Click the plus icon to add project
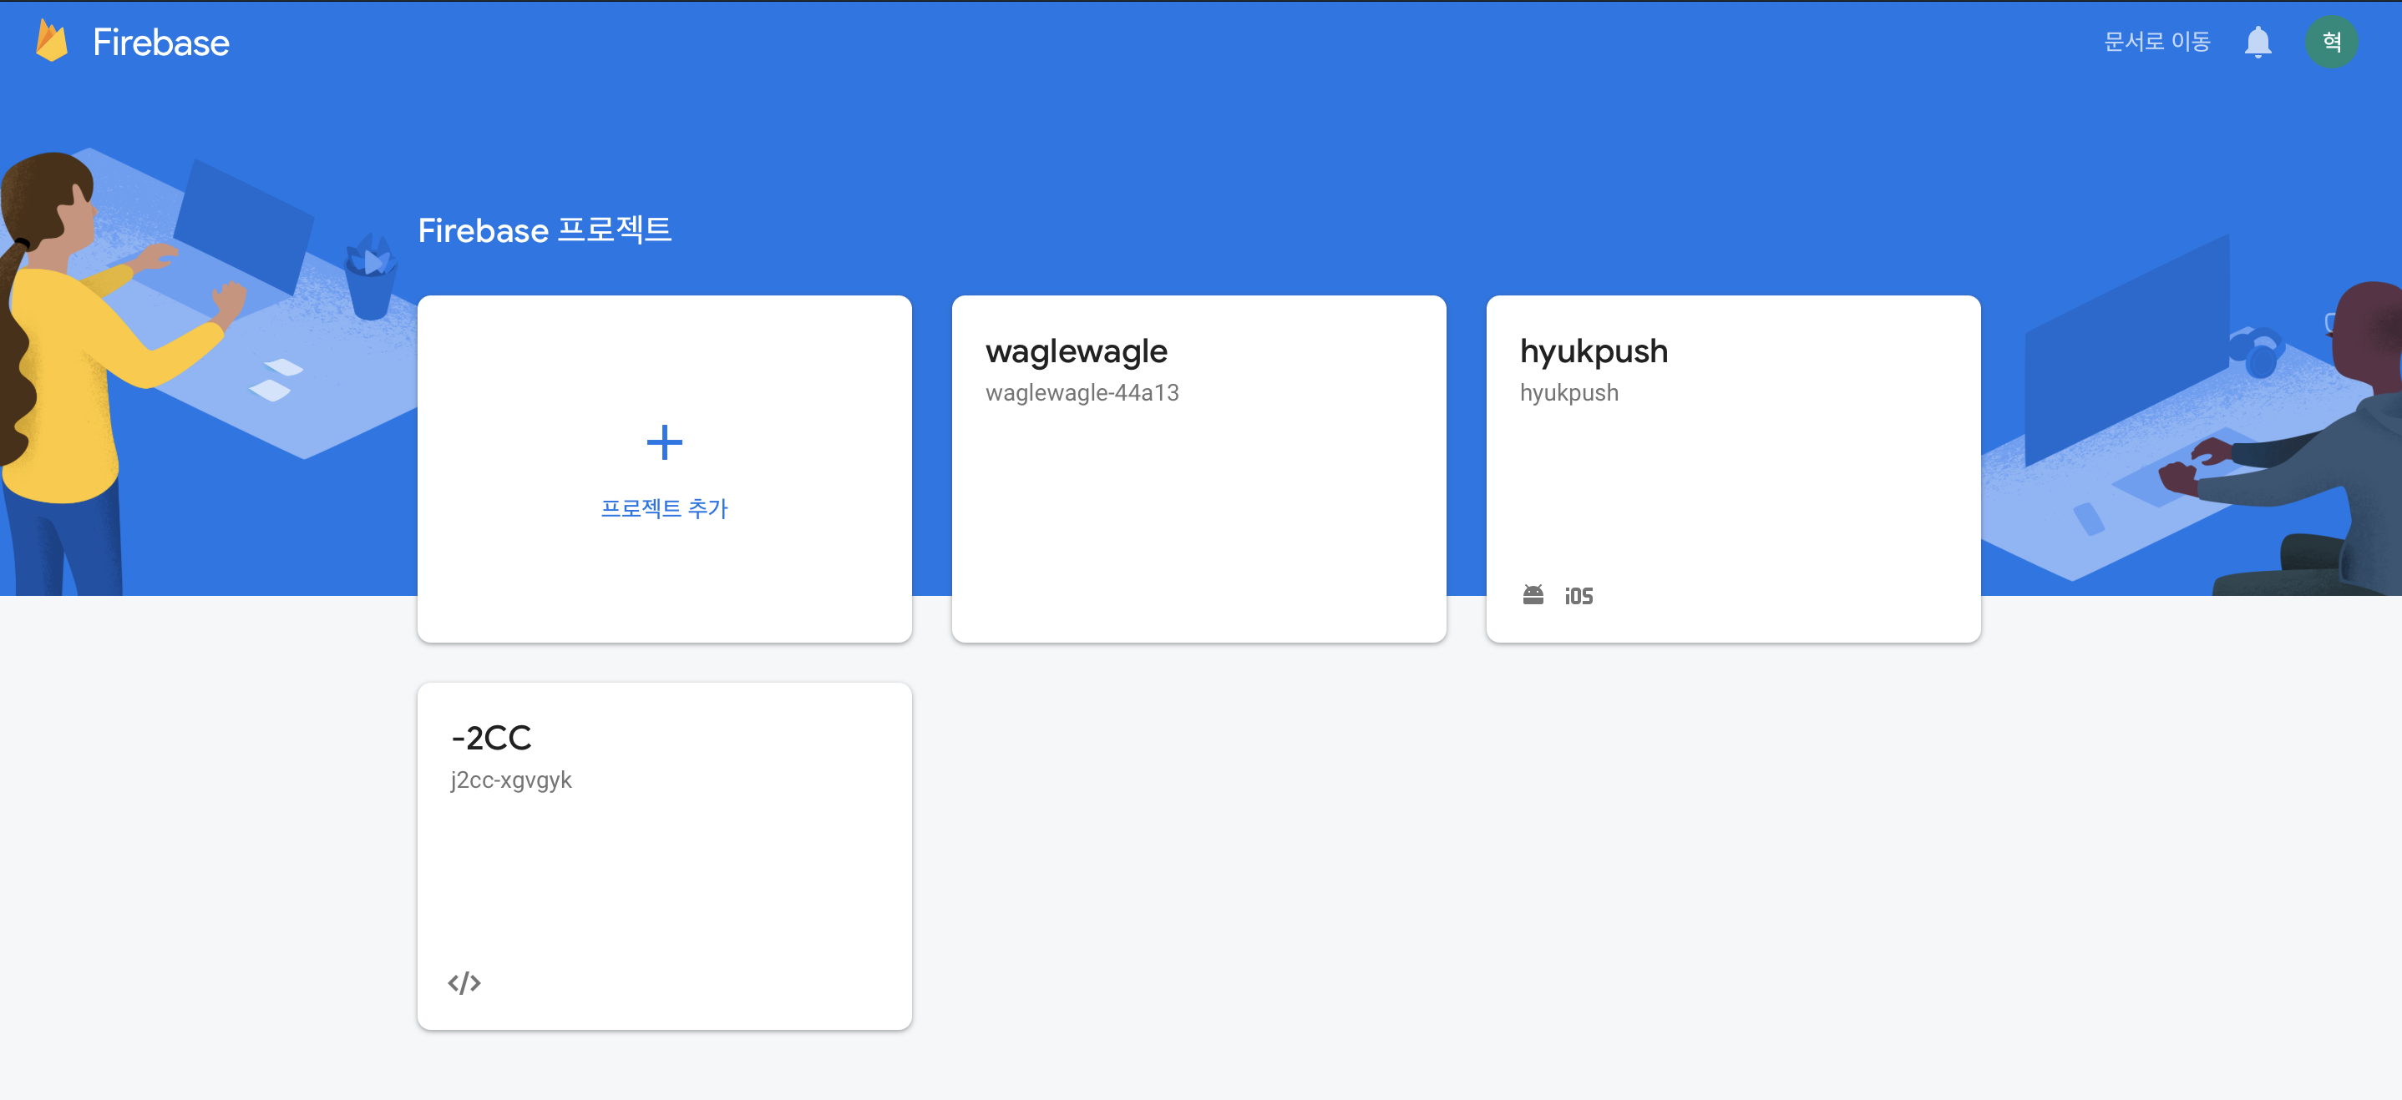 tap(664, 442)
